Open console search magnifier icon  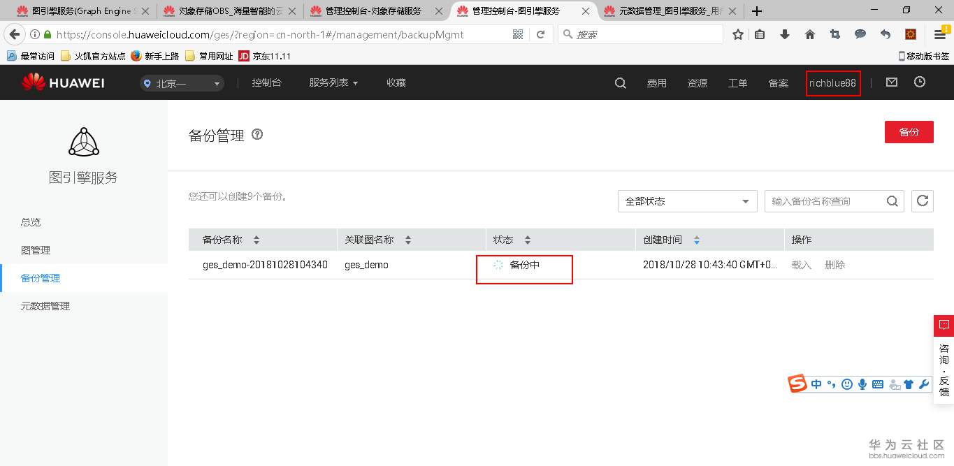point(620,82)
